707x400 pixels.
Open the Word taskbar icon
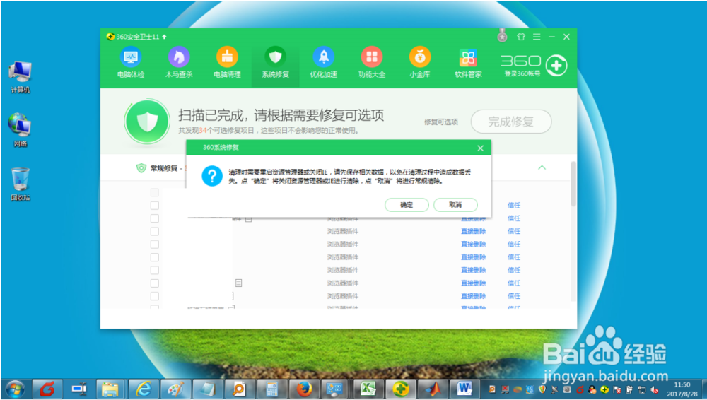(464, 389)
